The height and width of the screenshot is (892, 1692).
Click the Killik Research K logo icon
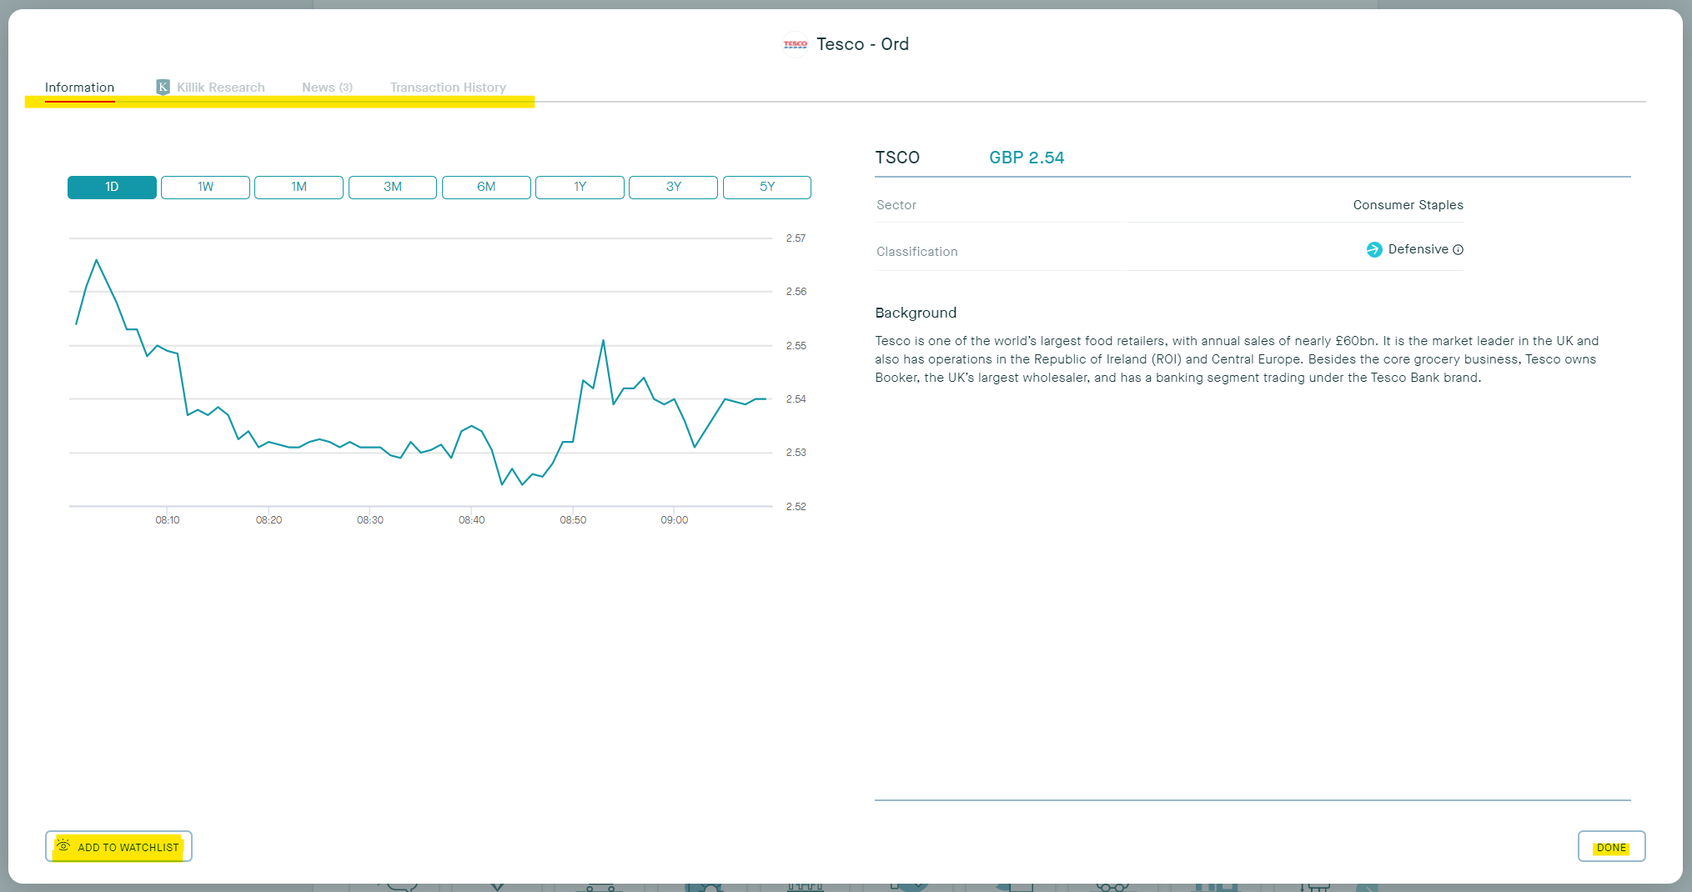163,88
